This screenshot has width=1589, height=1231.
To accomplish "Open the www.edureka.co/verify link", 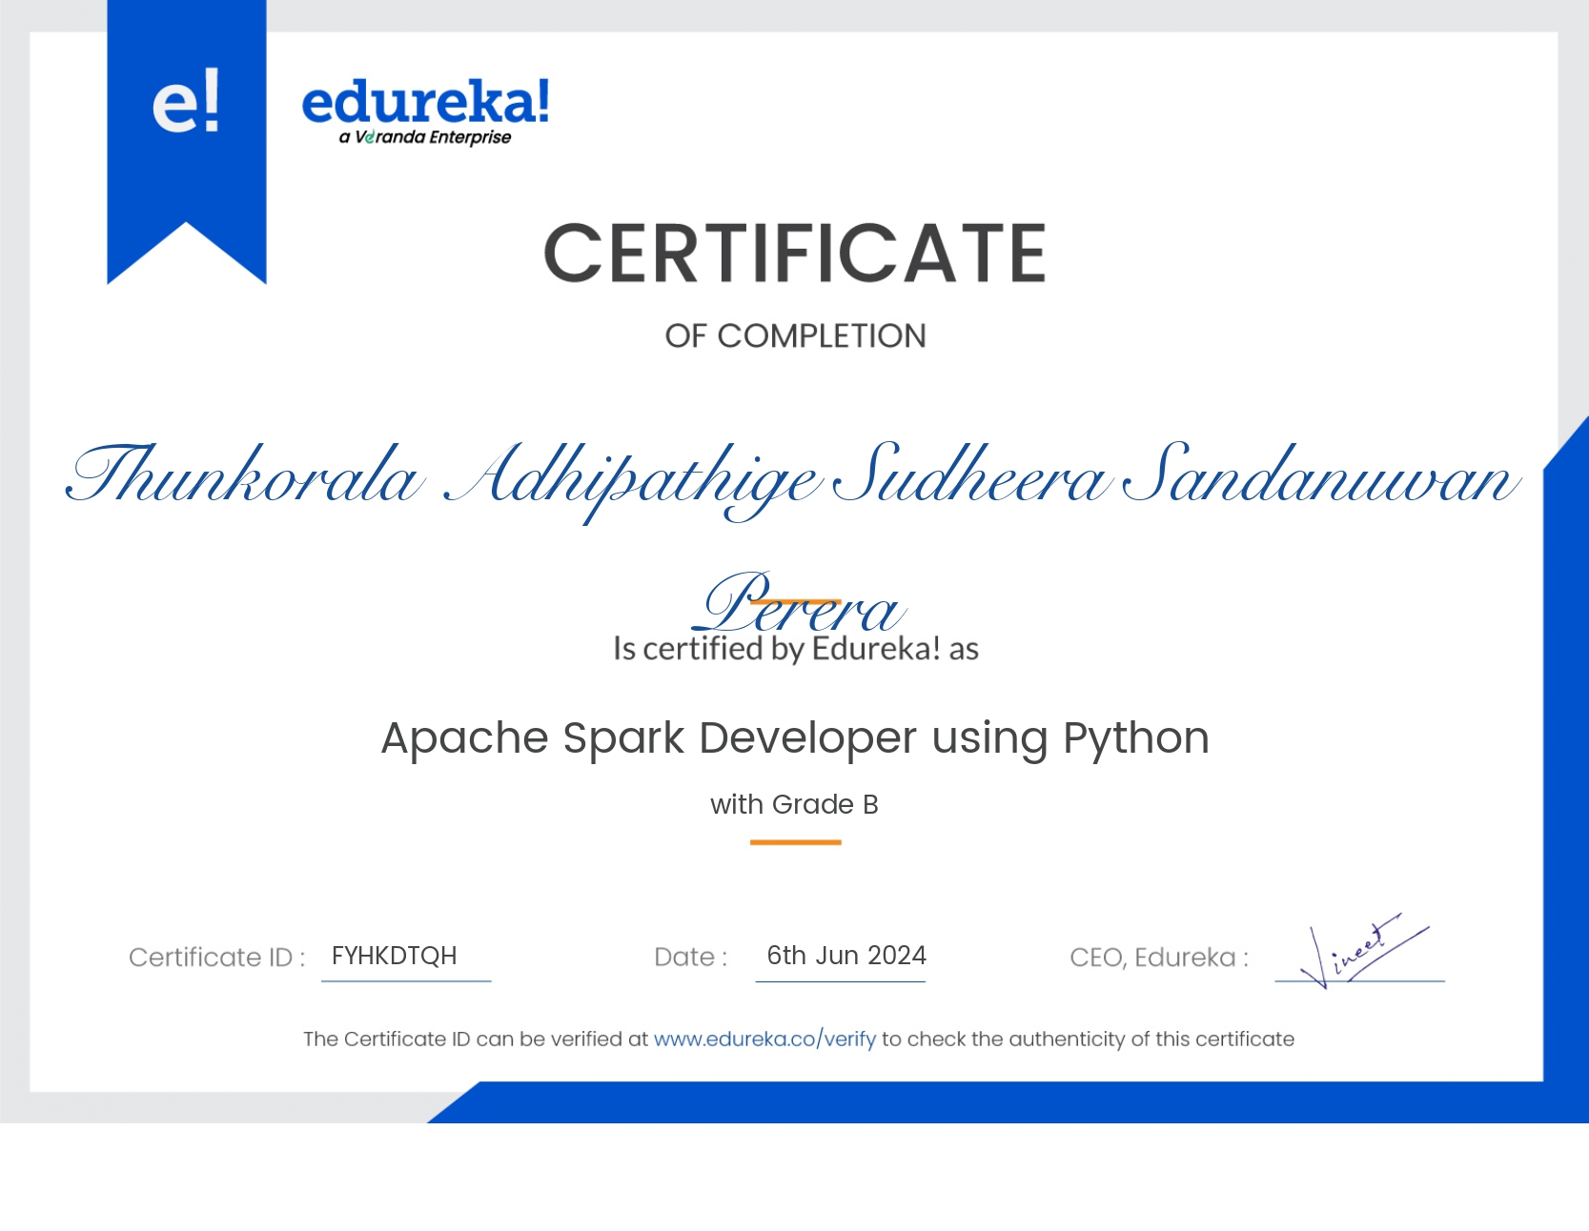I will [764, 1039].
